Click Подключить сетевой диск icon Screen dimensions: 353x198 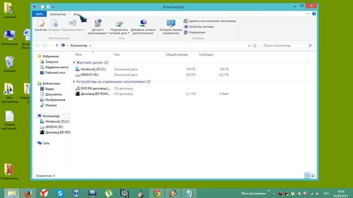[119, 27]
